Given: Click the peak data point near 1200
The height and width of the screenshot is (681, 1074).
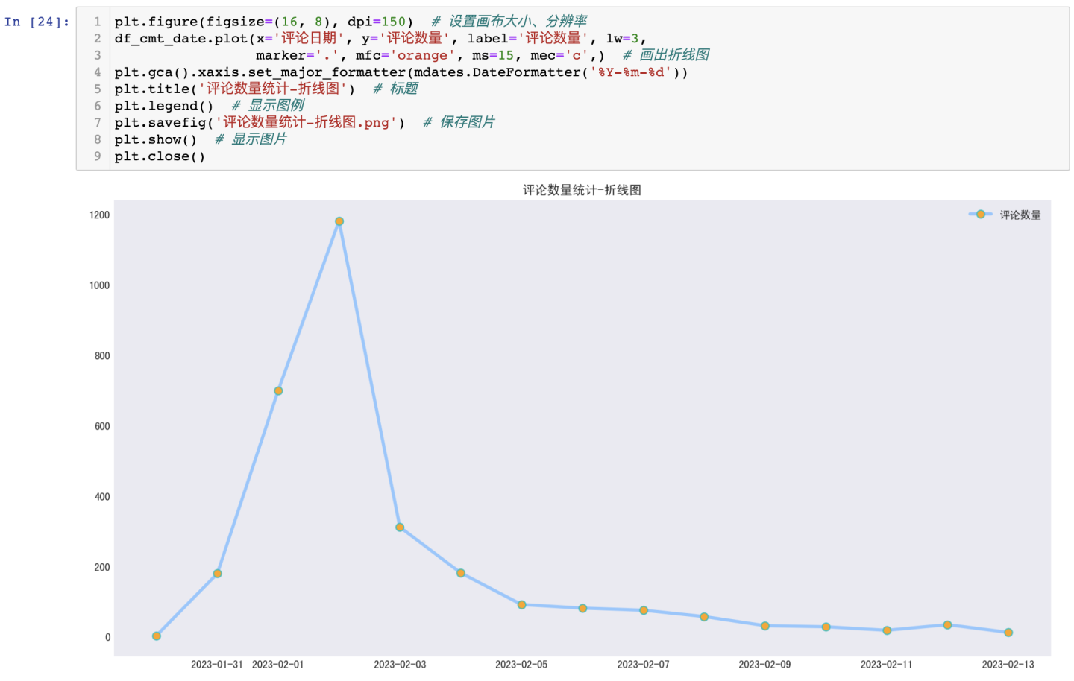Looking at the screenshot, I should [x=339, y=221].
